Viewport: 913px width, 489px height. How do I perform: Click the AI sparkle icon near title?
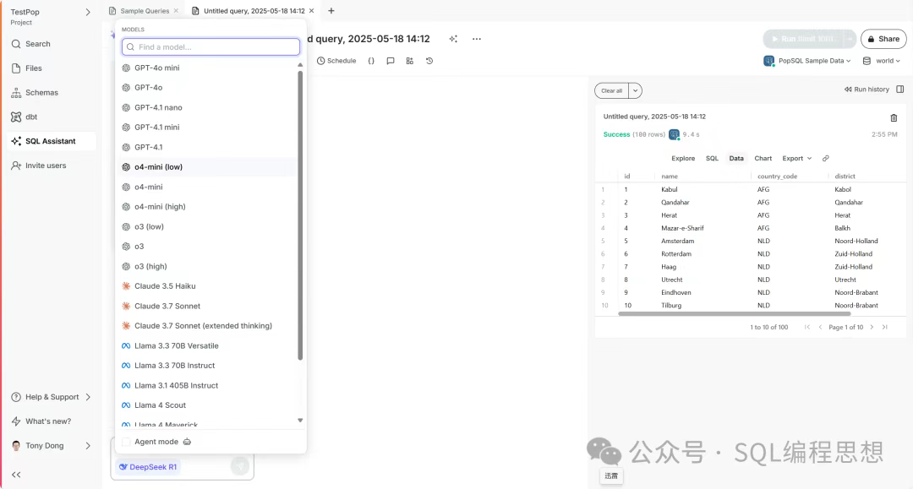pos(453,39)
